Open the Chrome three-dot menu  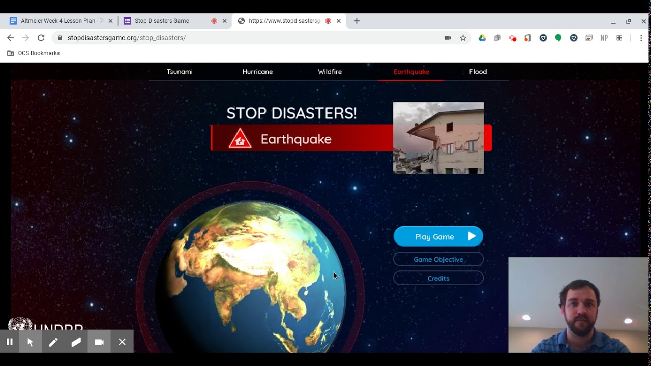coord(641,38)
